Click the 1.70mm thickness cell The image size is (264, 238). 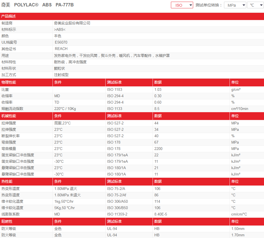(238, 235)
